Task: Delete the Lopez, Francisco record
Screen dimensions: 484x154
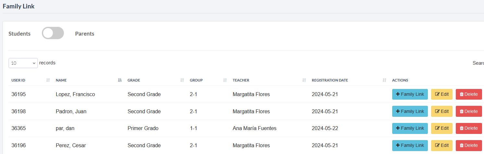Action: (468, 94)
